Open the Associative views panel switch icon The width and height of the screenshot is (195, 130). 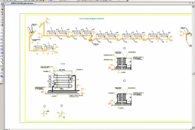2,22
